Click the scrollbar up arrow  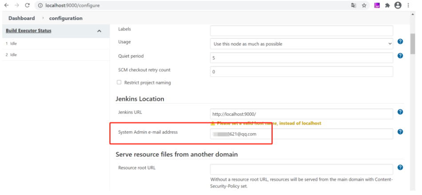click(x=413, y=14)
